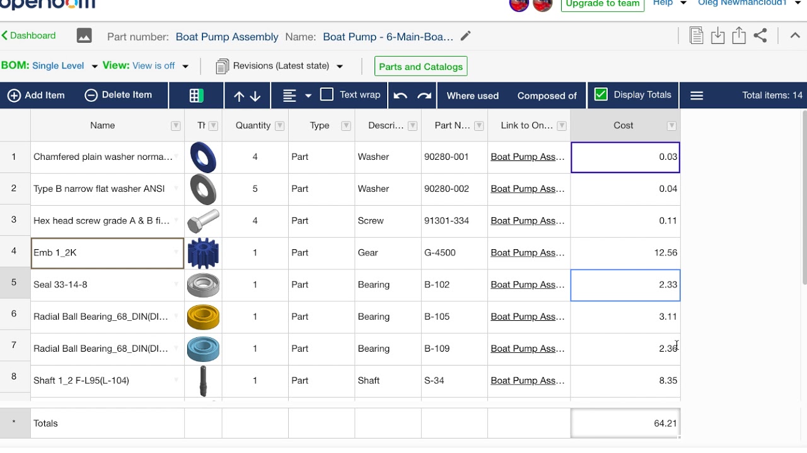
Task: Open the Cost column filter dropdown
Action: tap(671, 126)
